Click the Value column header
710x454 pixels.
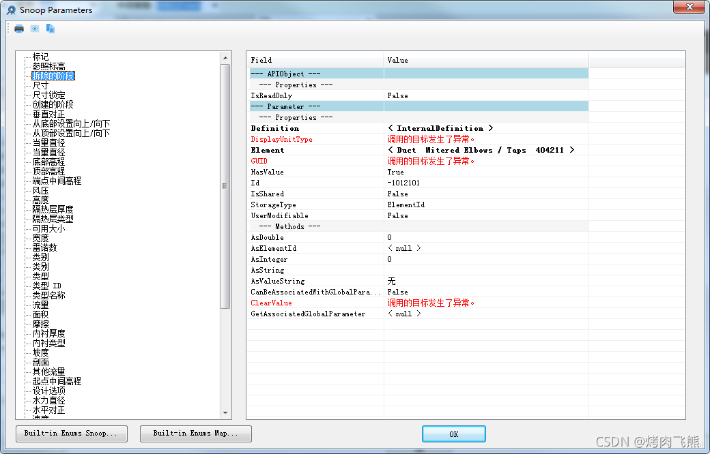tap(486, 60)
